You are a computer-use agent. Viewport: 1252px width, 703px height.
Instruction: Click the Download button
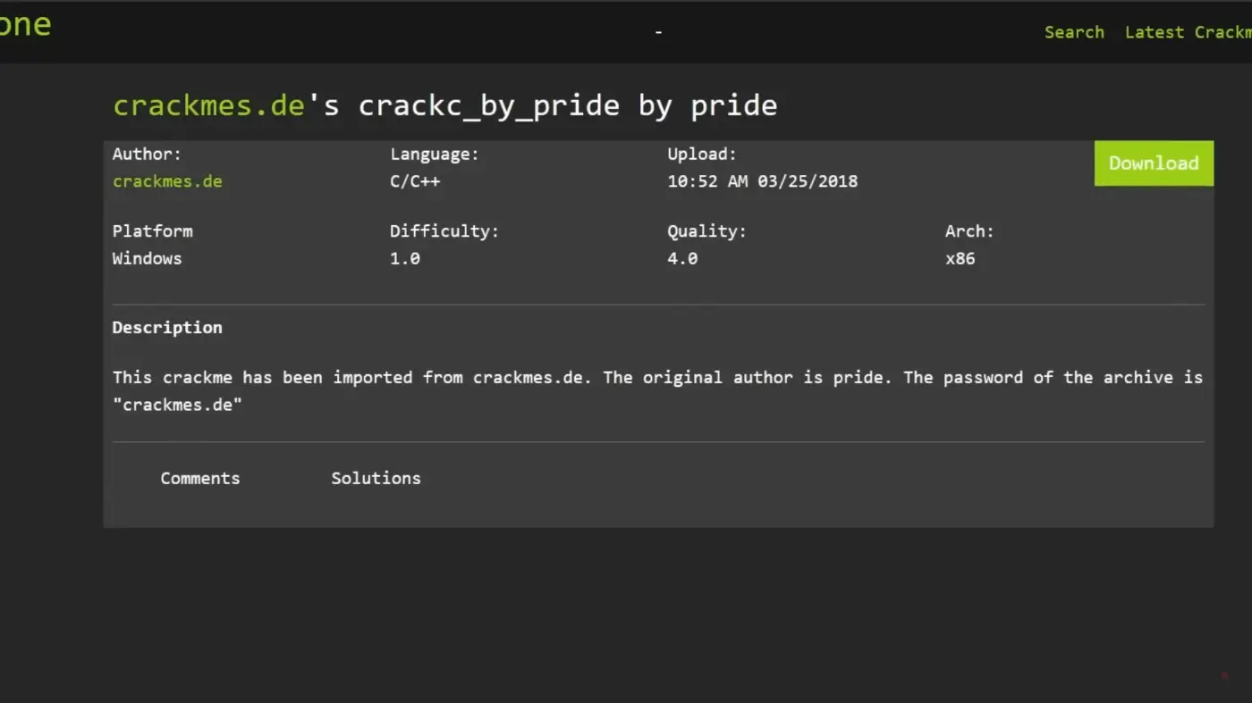(x=1153, y=163)
